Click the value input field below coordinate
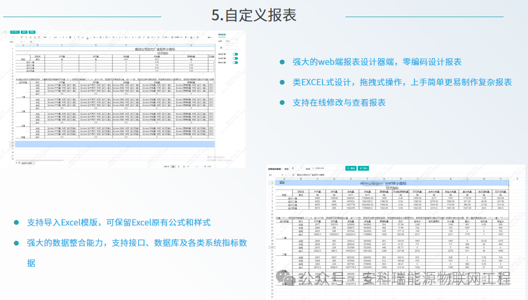This screenshot has height=300, width=528. click(231, 48)
